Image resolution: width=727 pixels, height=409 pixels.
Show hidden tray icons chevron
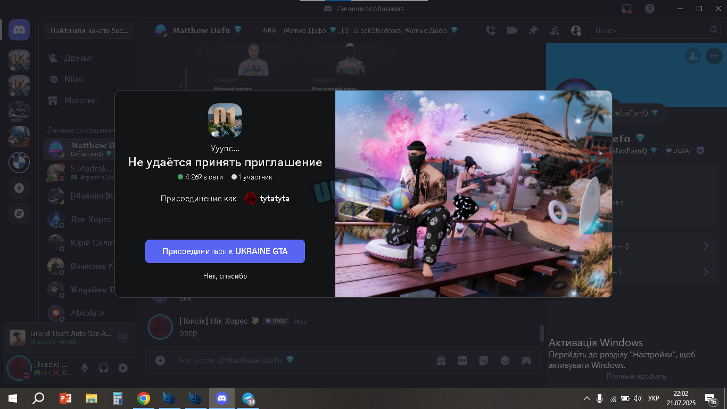[587, 398]
